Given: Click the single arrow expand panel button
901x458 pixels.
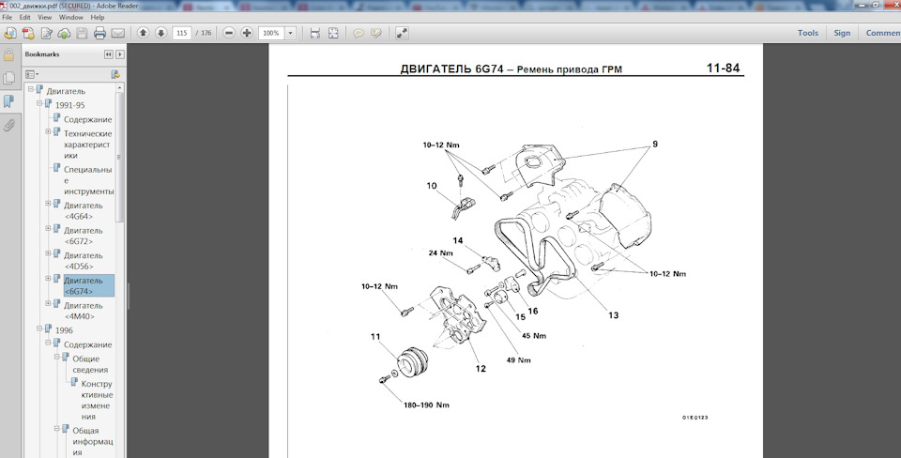Looking at the screenshot, I should (x=119, y=54).
